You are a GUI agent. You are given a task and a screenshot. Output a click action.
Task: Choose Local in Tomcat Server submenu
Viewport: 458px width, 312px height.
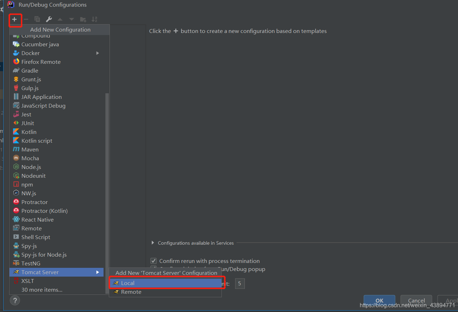(x=165, y=283)
